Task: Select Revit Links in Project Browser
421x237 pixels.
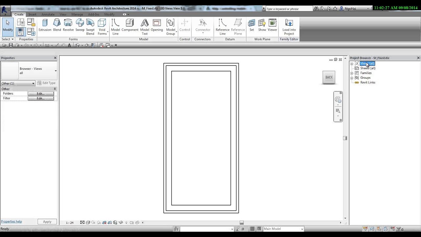Action: coord(368,82)
